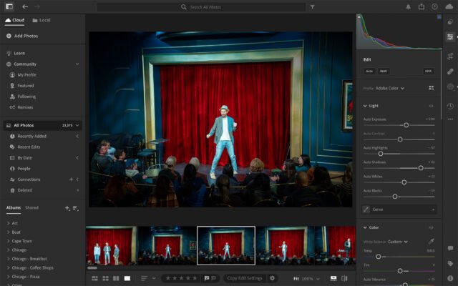Open Featured community link
Screen dimensions: 458x286
tap(26, 86)
